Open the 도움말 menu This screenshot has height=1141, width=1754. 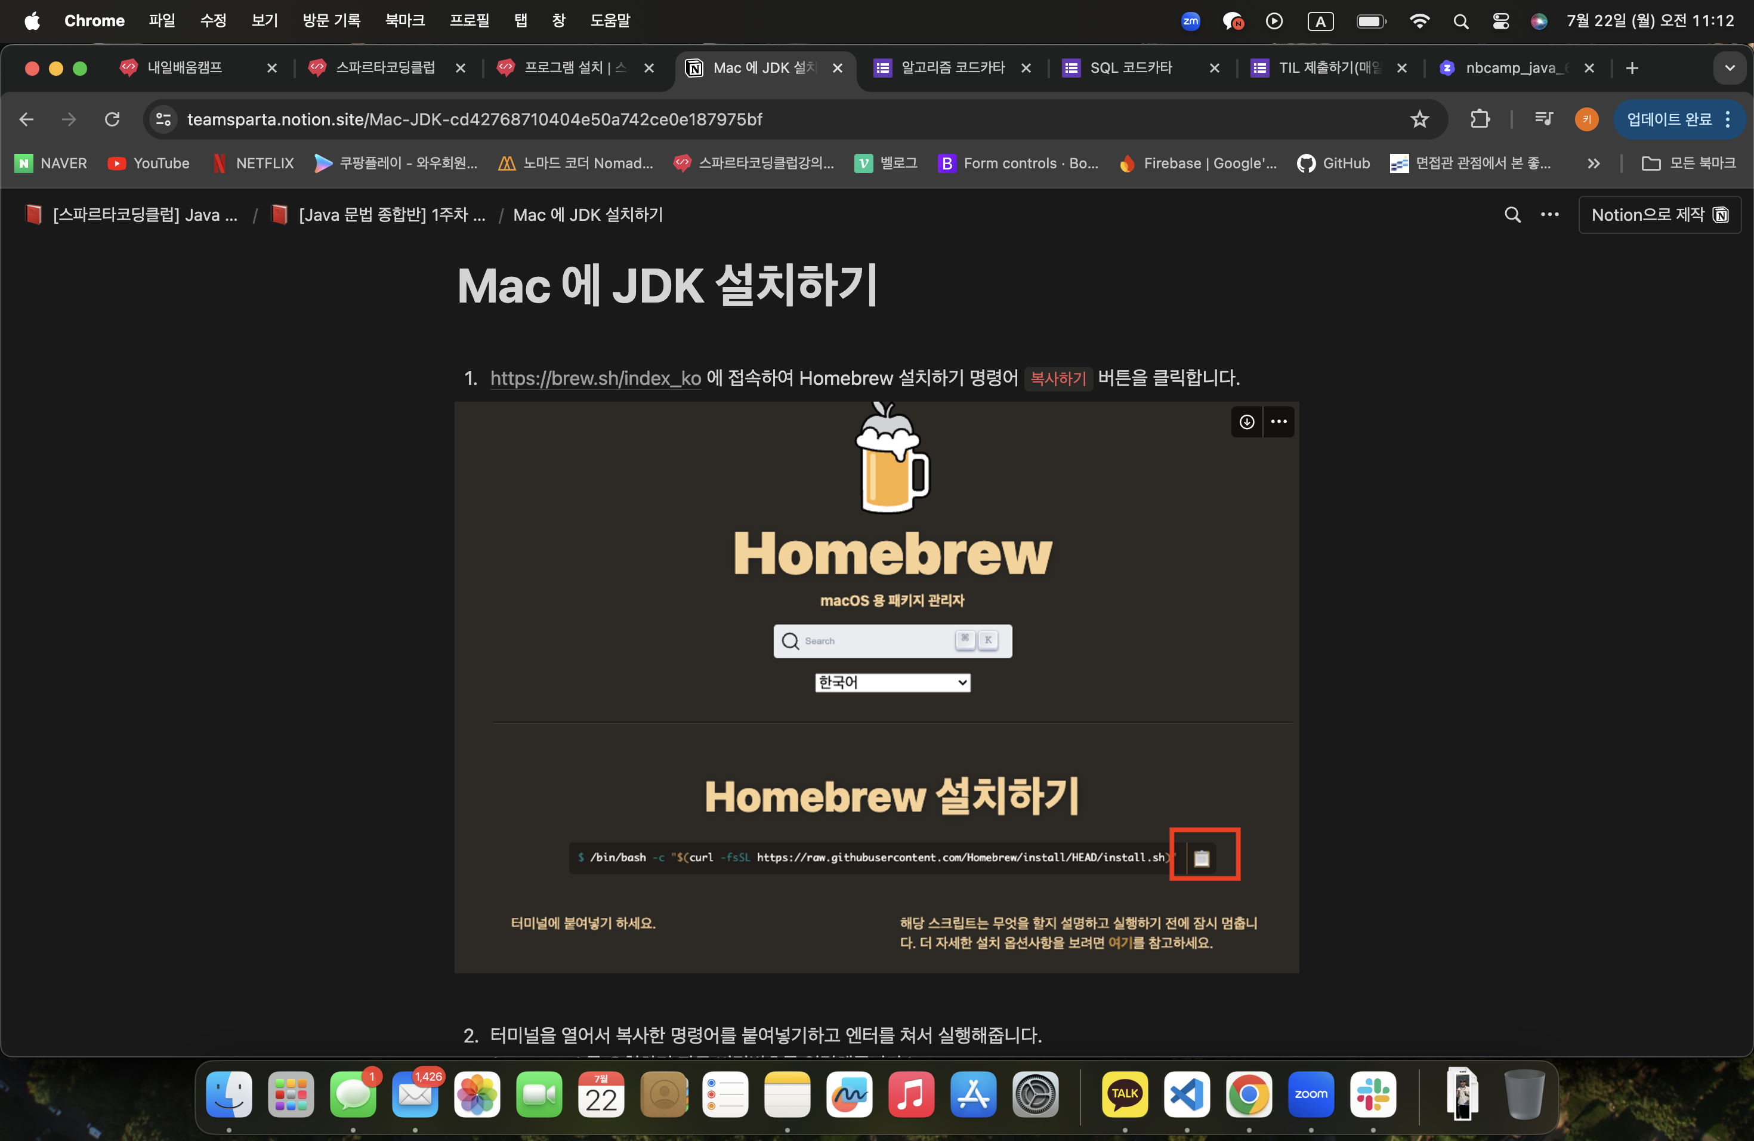tap(610, 21)
